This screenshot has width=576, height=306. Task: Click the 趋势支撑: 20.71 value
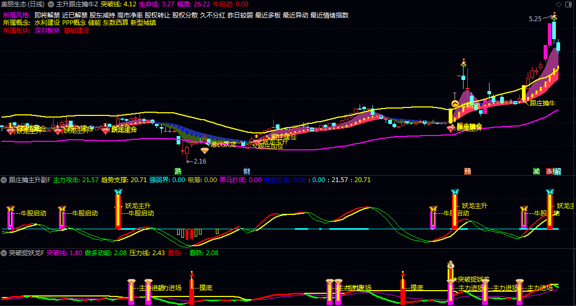click(124, 180)
